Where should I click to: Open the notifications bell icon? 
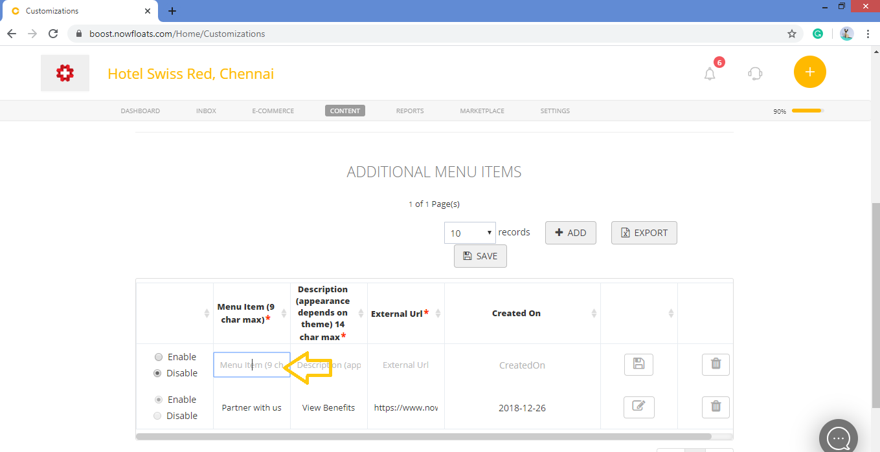point(710,74)
